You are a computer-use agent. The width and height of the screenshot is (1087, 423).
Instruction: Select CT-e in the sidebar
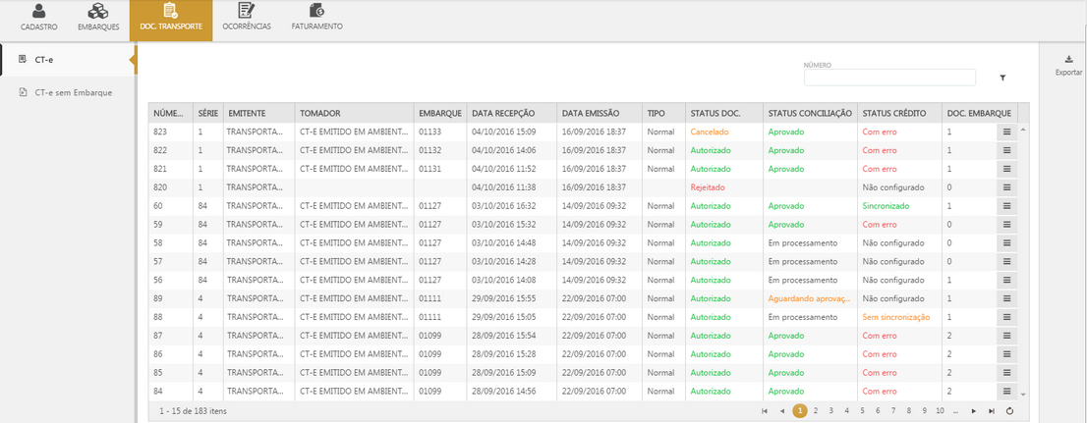[x=43, y=60]
